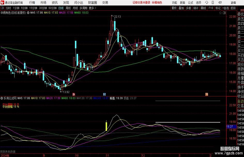Click the yellow signal bar in the indicator pane
This screenshot has height=157, width=244.
106,126
